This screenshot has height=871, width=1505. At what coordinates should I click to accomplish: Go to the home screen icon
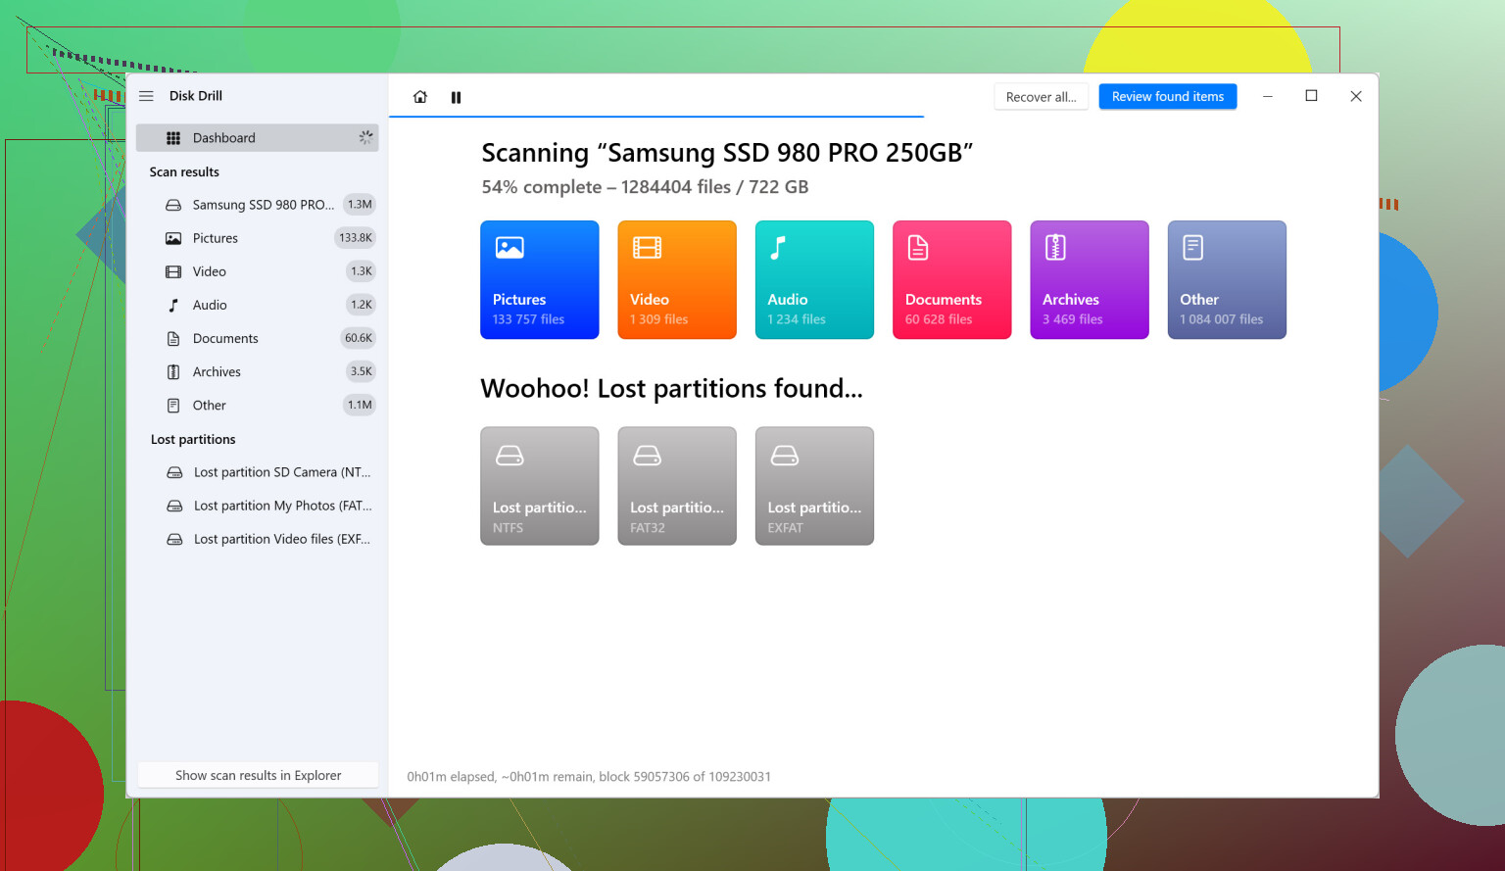(x=420, y=97)
